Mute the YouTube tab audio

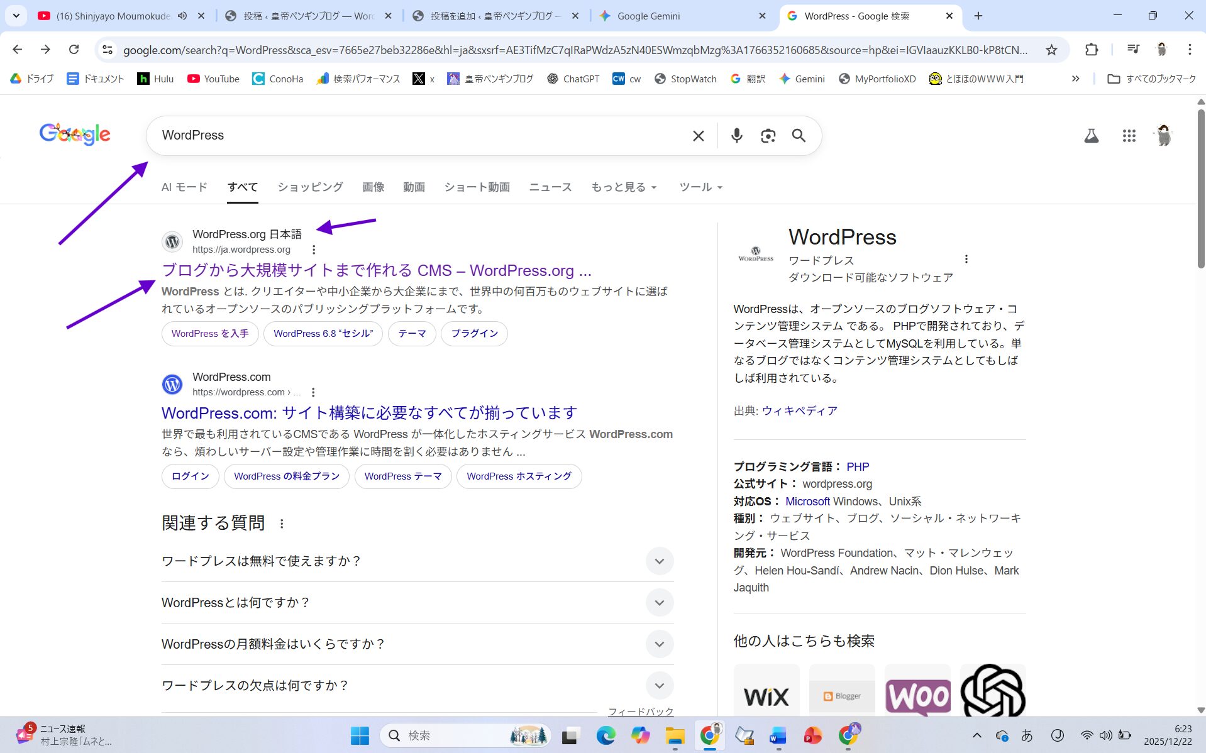click(x=182, y=16)
